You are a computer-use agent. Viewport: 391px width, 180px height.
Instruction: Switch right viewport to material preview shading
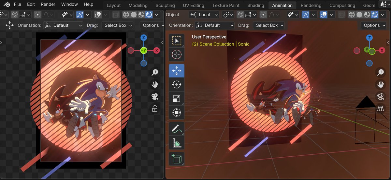pyautogui.click(x=367, y=15)
